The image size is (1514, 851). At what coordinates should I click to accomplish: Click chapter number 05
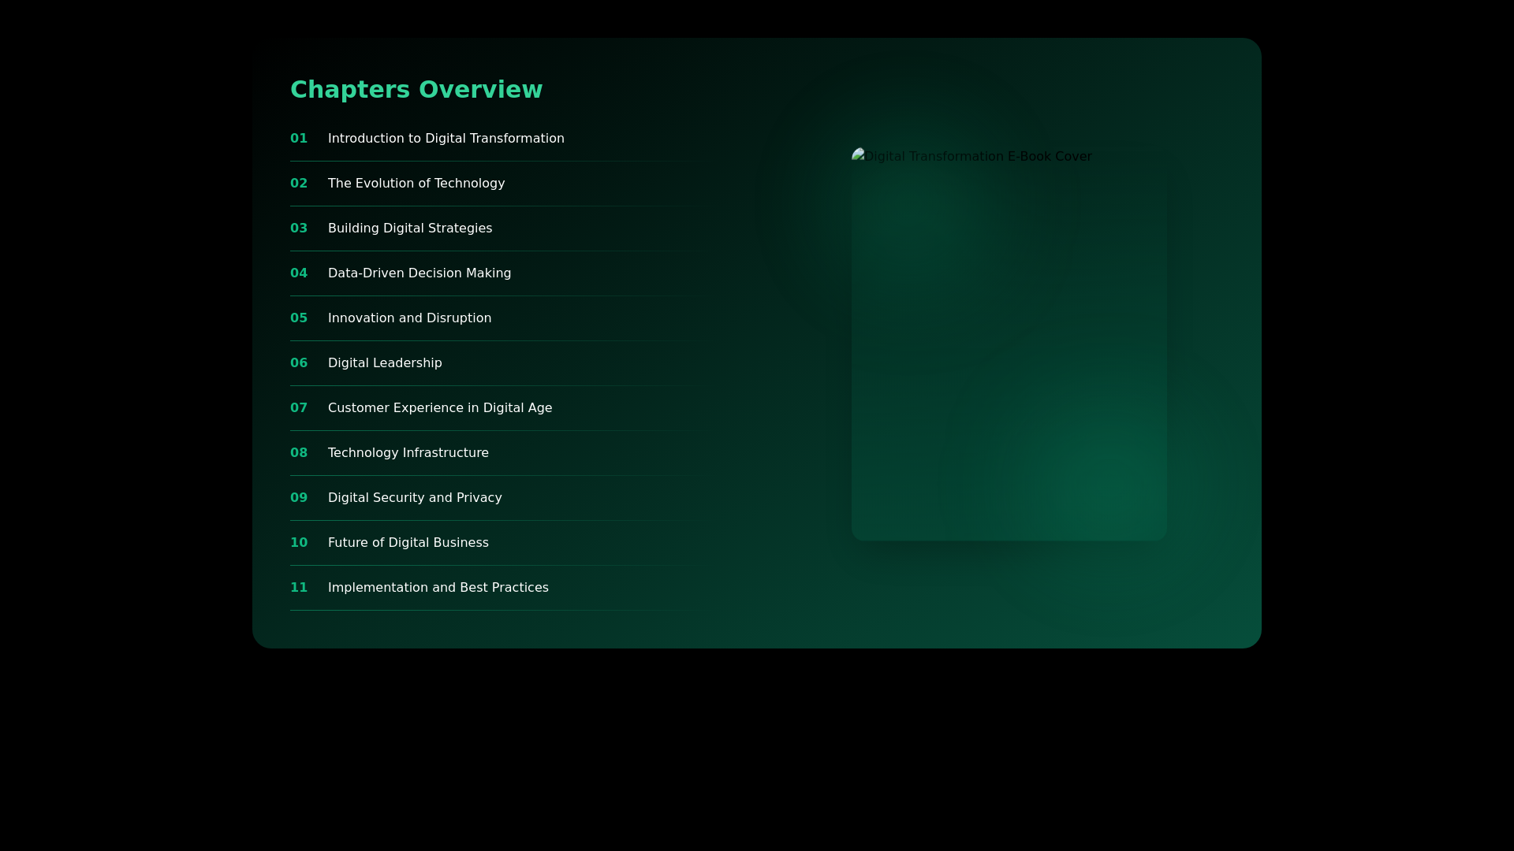point(299,318)
